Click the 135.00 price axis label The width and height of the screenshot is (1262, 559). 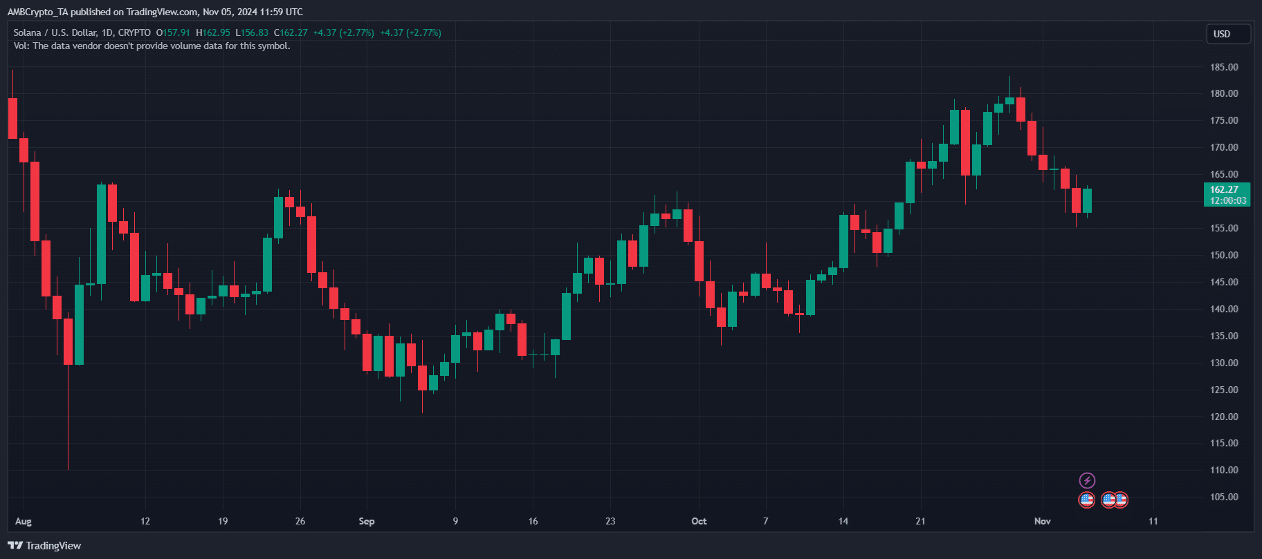point(1224,336)
